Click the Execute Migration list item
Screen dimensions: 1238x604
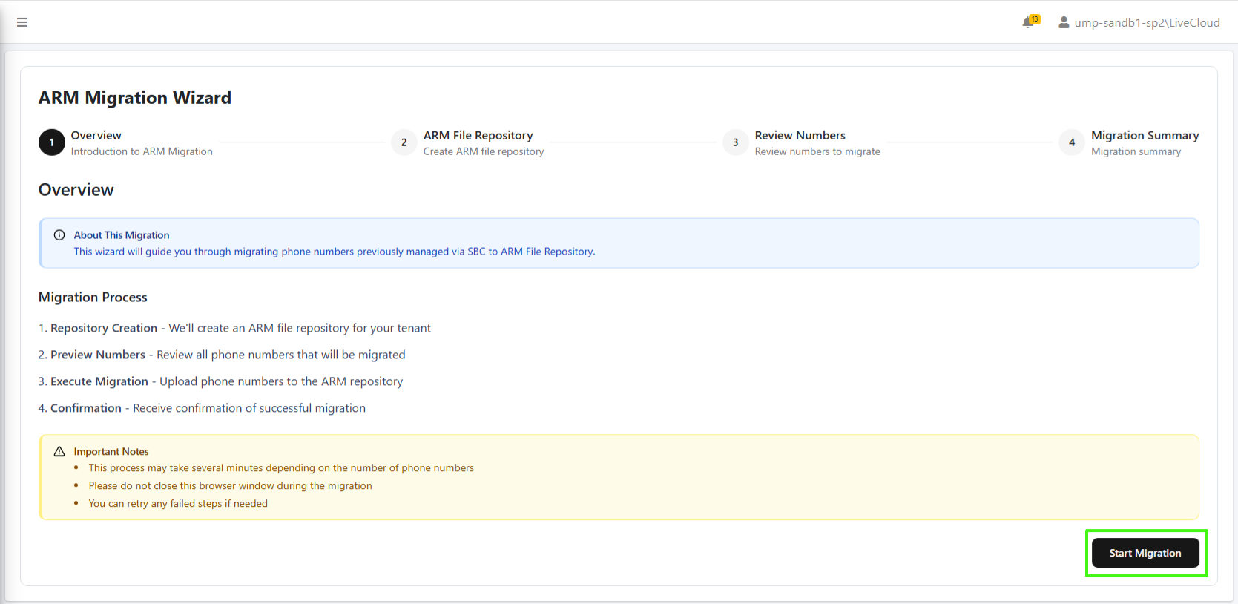[99, 381]
